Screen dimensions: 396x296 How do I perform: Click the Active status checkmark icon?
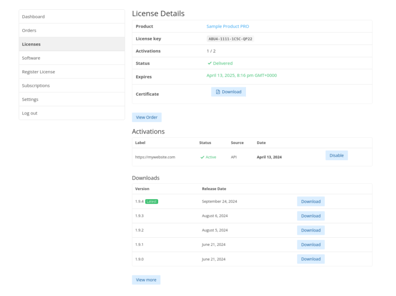point(202,157)
